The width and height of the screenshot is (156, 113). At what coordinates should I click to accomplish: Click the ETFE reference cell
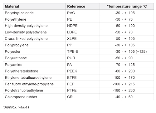coord(83,77)
